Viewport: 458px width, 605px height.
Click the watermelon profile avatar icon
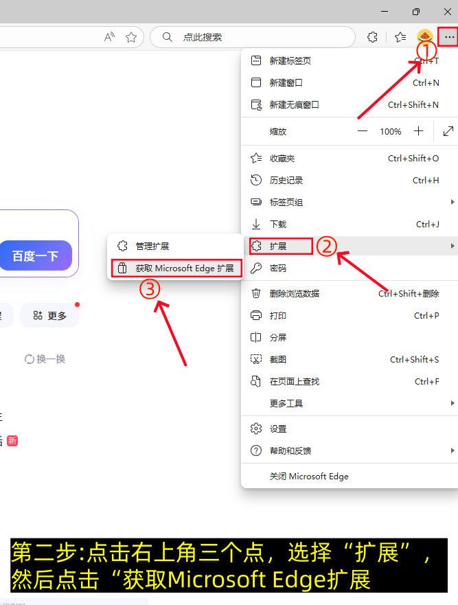[x=425, y=36]
